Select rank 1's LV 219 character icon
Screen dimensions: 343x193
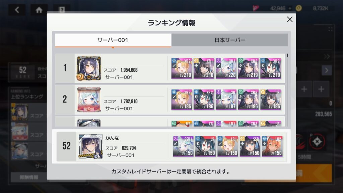248,68
